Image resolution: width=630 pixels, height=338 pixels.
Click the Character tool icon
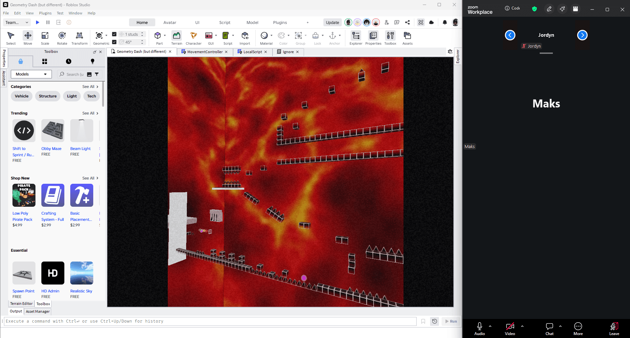[194, 35]
